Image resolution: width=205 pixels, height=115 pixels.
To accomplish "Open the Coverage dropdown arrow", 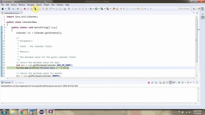I will tap(105, 9).
